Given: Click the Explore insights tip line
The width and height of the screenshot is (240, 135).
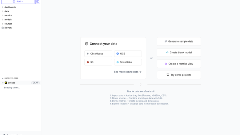Looking at the screenshot, I should (x=139, y=104).
